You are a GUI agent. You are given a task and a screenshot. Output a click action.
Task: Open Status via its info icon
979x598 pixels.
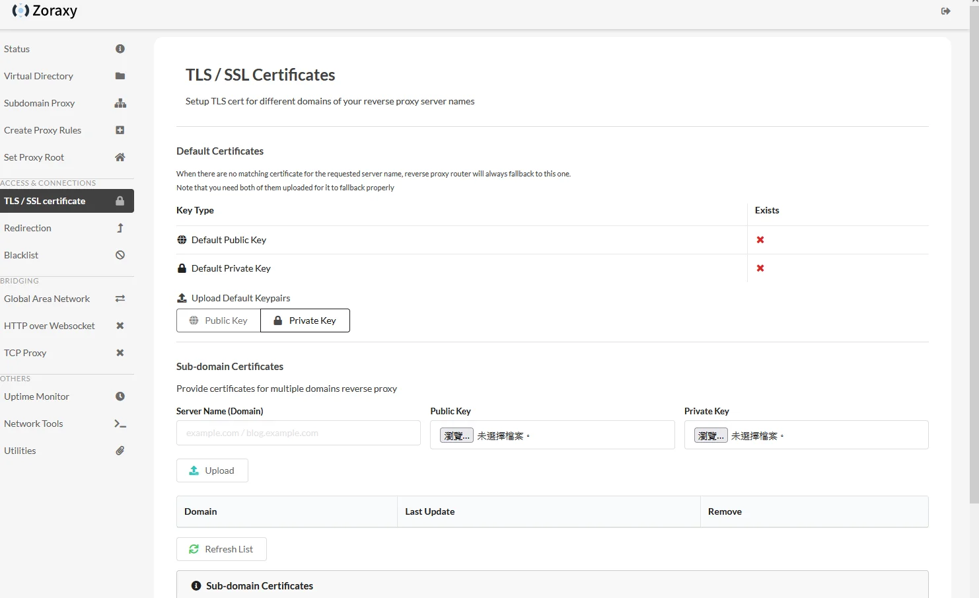pyautogui.click(x=120, y=49)
